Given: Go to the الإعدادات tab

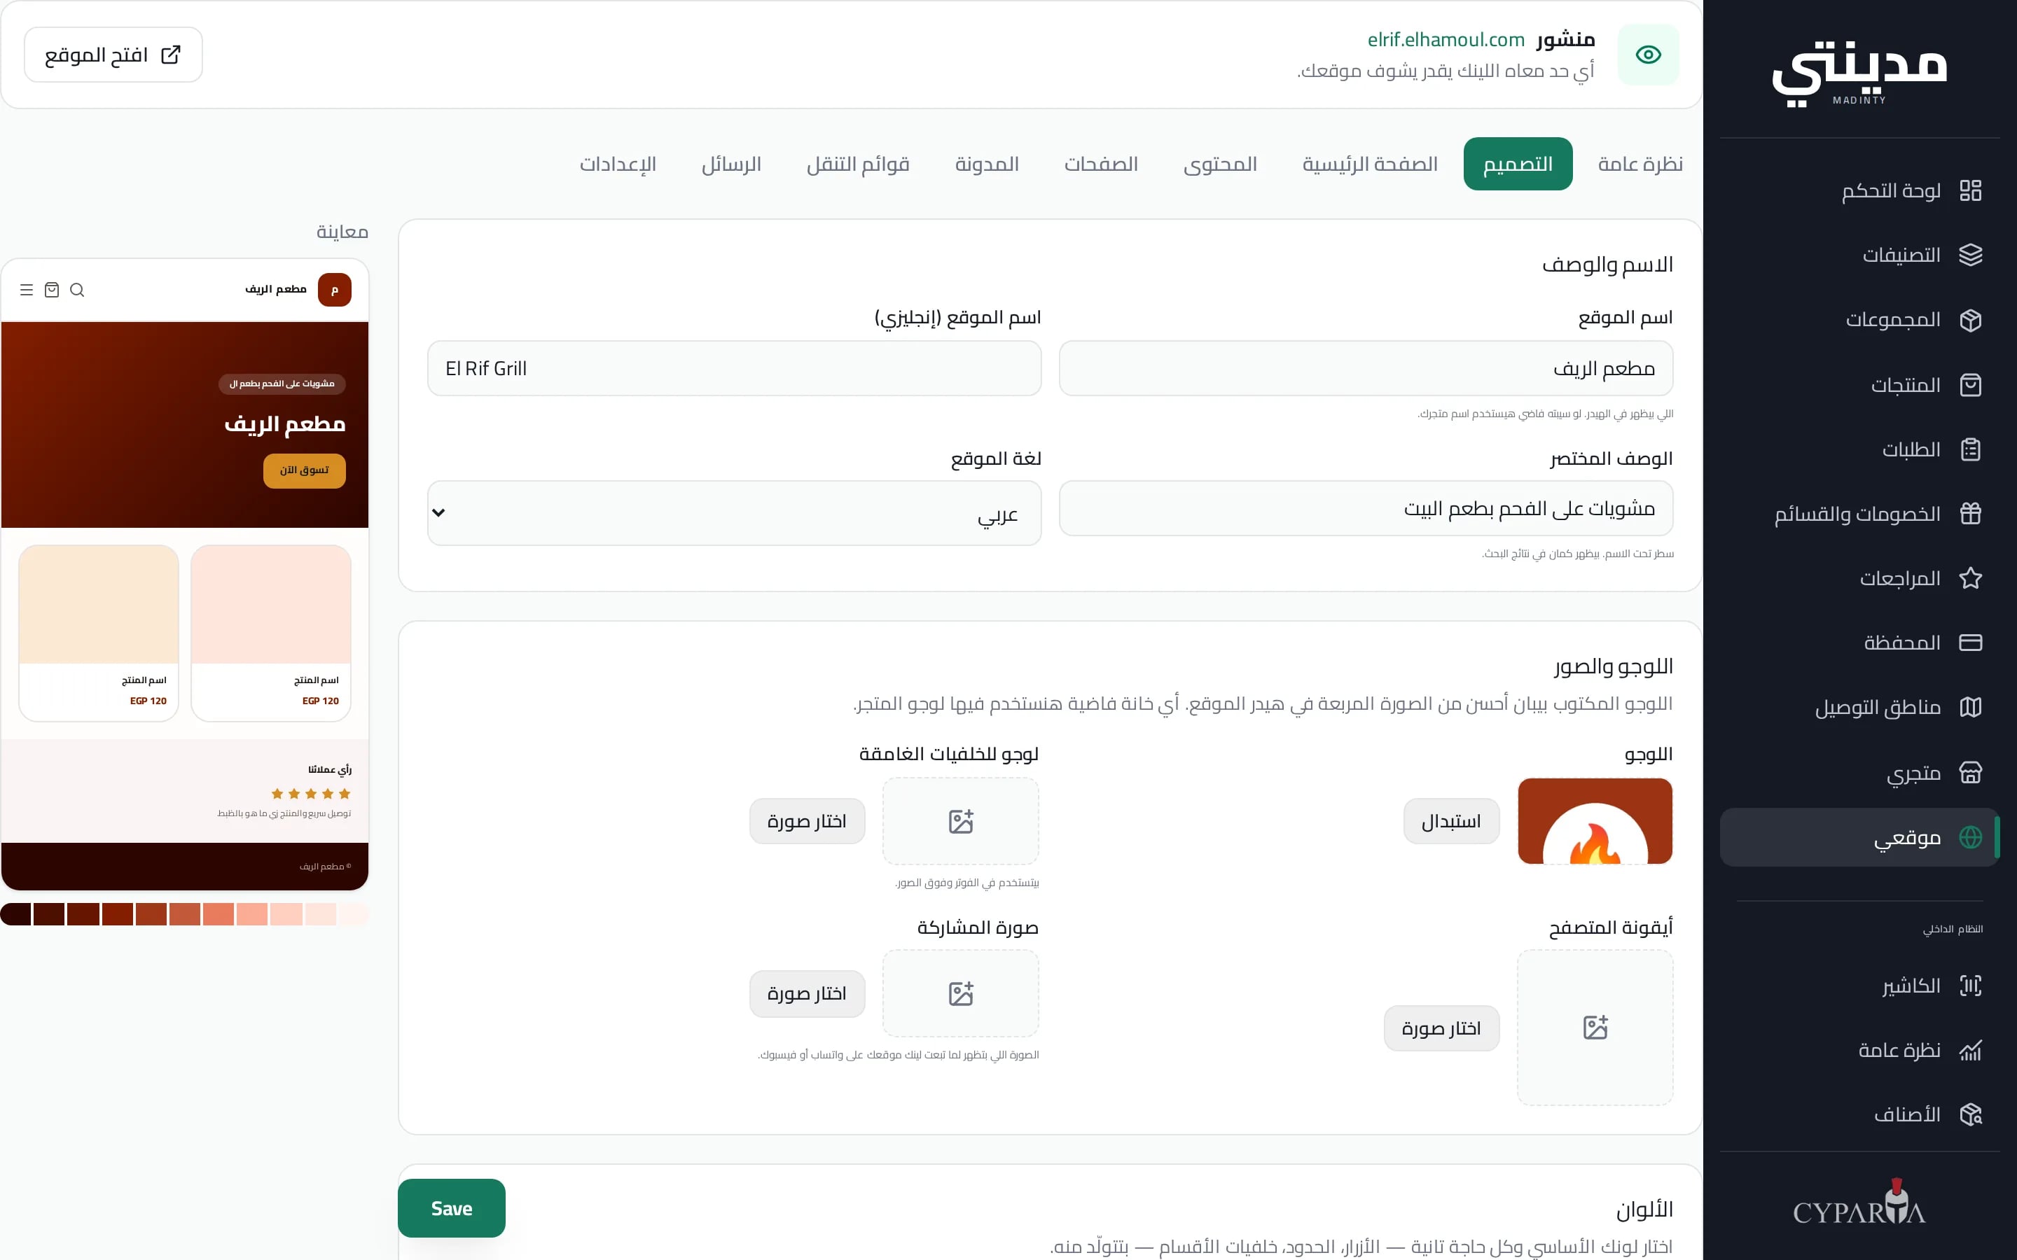Looking at the screenshot, I should 618,164.
